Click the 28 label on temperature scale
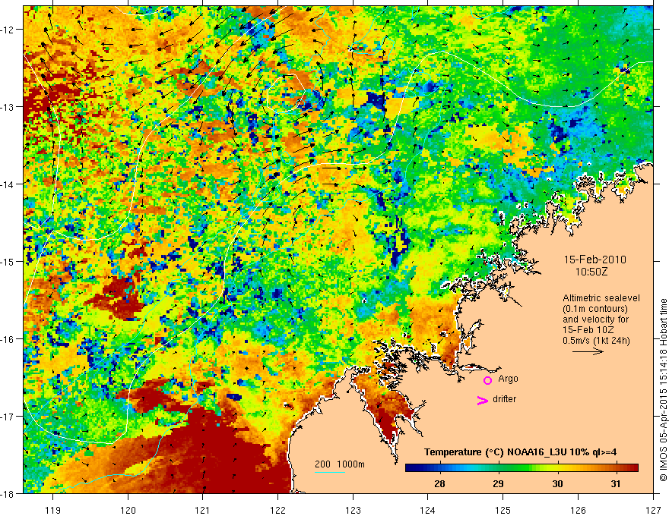This screenshot has height=516, width=669. click(439, 483)
